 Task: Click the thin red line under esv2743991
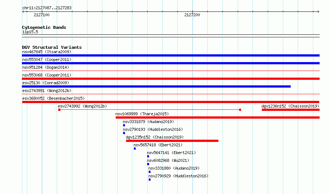click(171, 94)
